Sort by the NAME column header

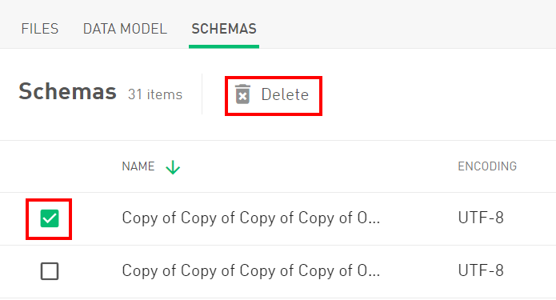[138, 166]
